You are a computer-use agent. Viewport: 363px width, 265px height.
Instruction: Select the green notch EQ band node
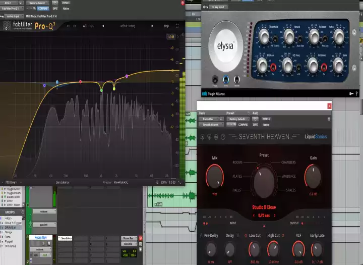[x=101, y=90]
